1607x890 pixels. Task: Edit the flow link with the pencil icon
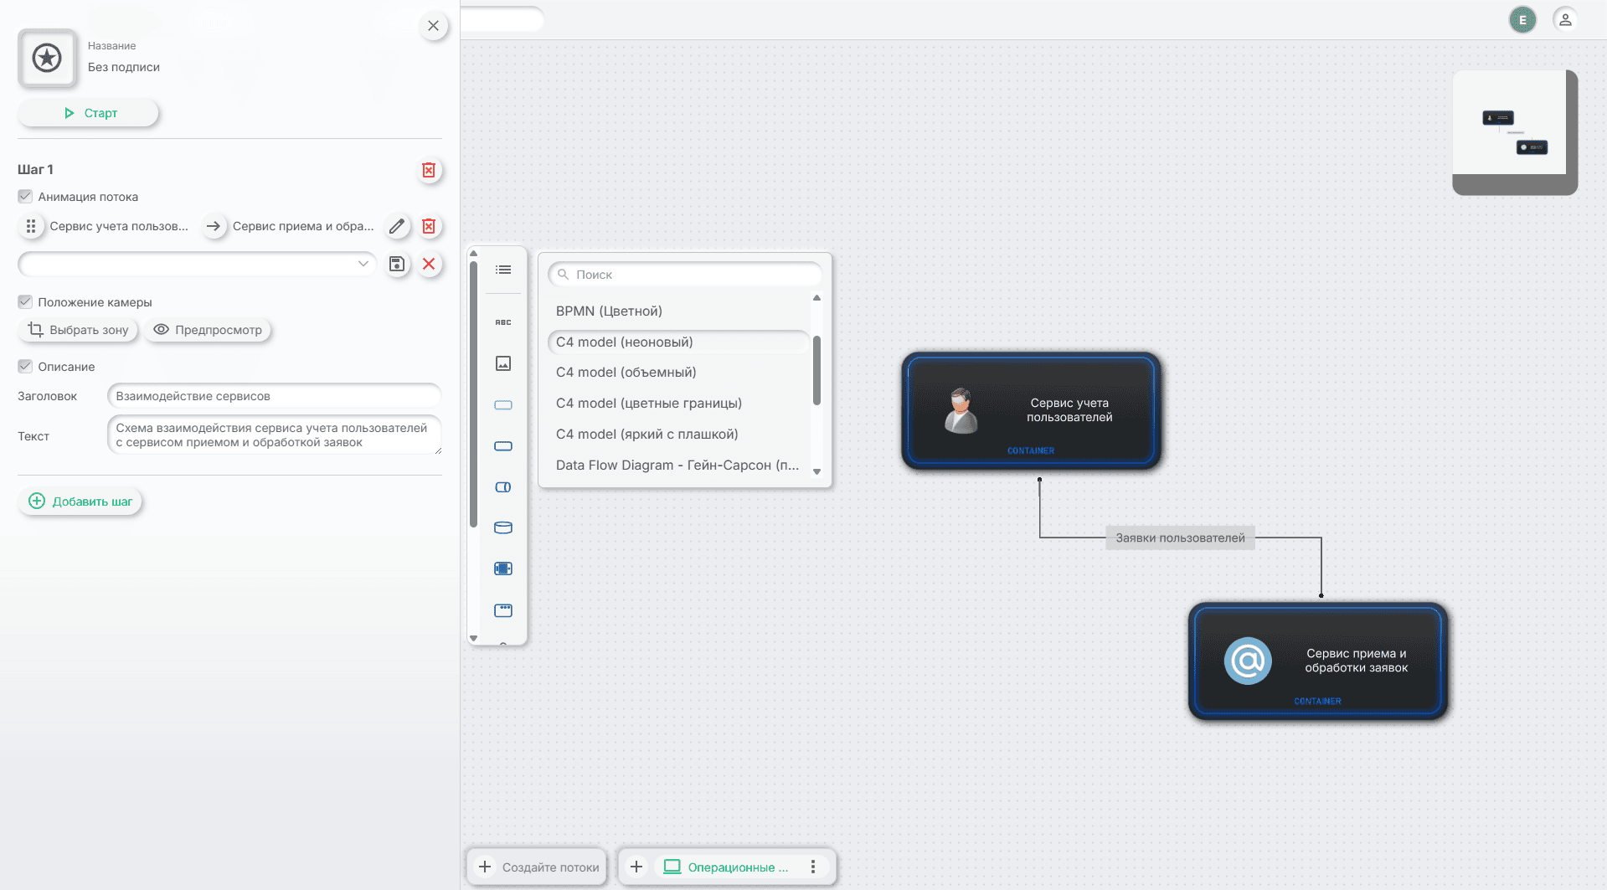(x=397, y=226)
